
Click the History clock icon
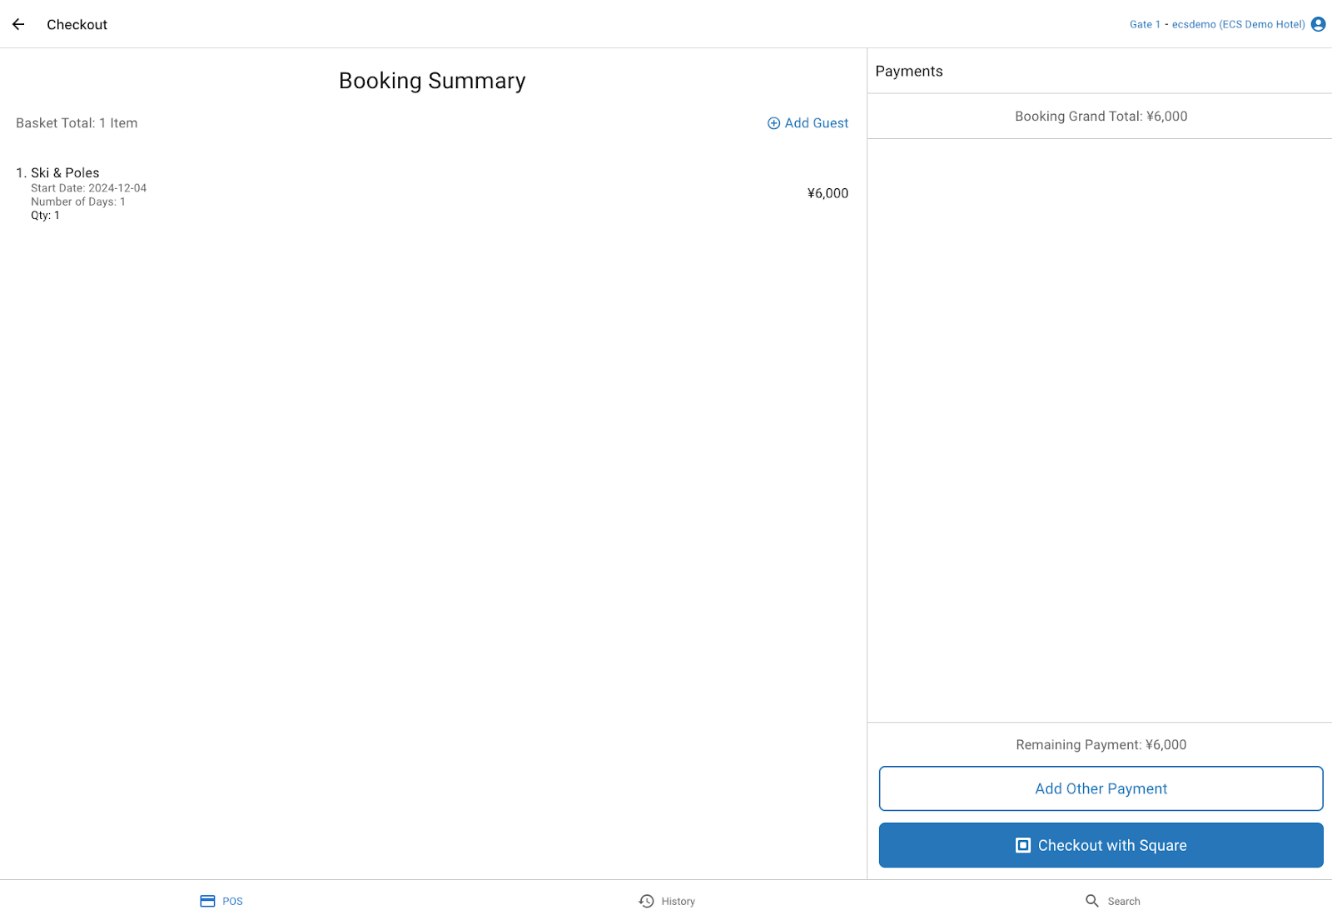click(646, 901)
